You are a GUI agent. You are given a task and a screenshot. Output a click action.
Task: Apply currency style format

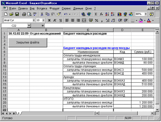(91, 20)
